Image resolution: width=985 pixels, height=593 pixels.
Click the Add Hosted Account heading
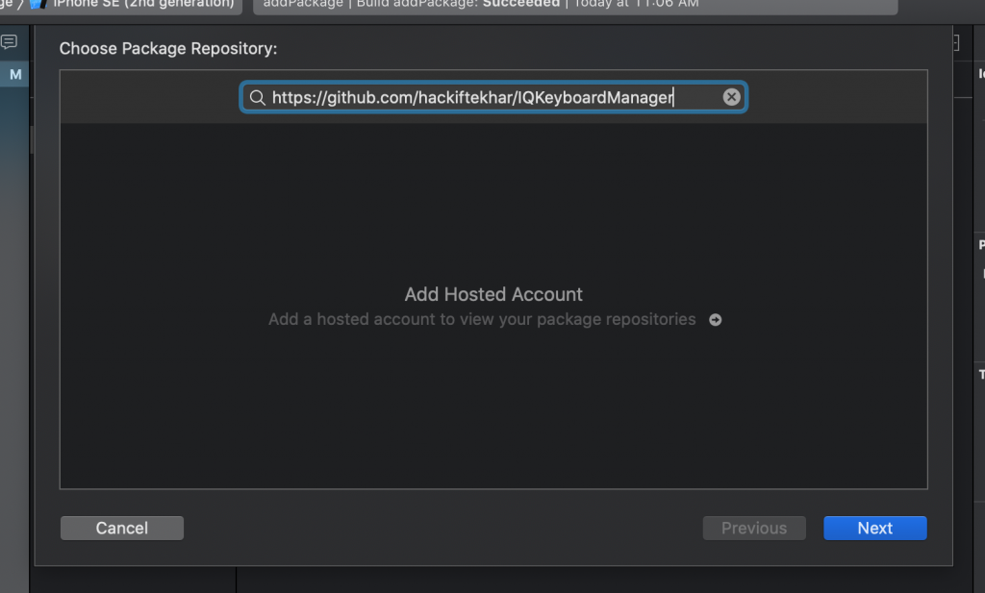click(x=493, y=294)
